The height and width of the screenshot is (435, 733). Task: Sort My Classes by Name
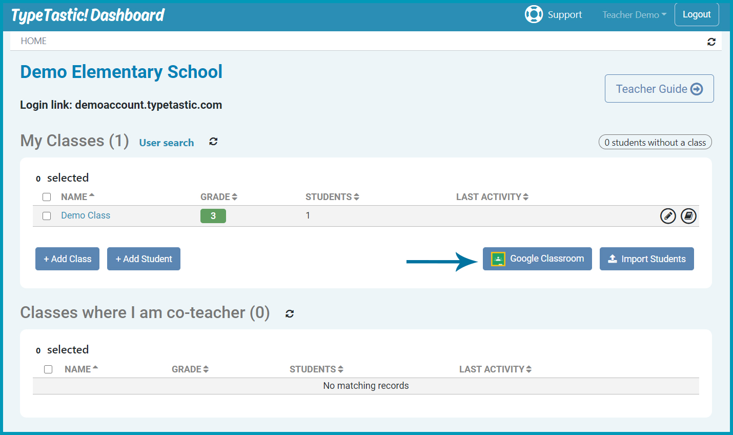77,196
